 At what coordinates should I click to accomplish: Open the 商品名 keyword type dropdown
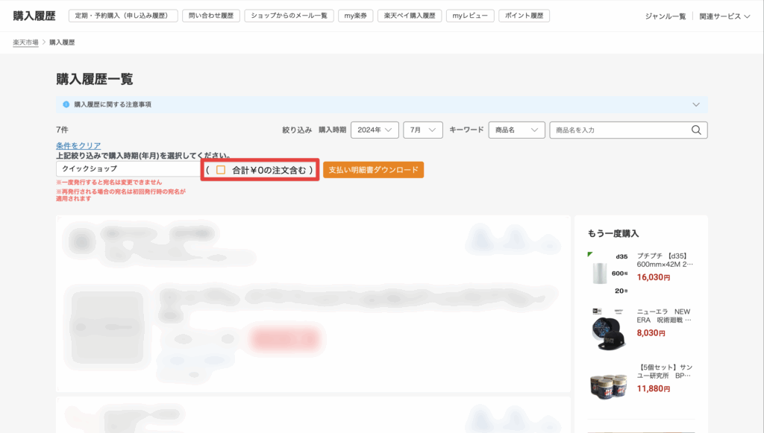click(x=516, y=130)
